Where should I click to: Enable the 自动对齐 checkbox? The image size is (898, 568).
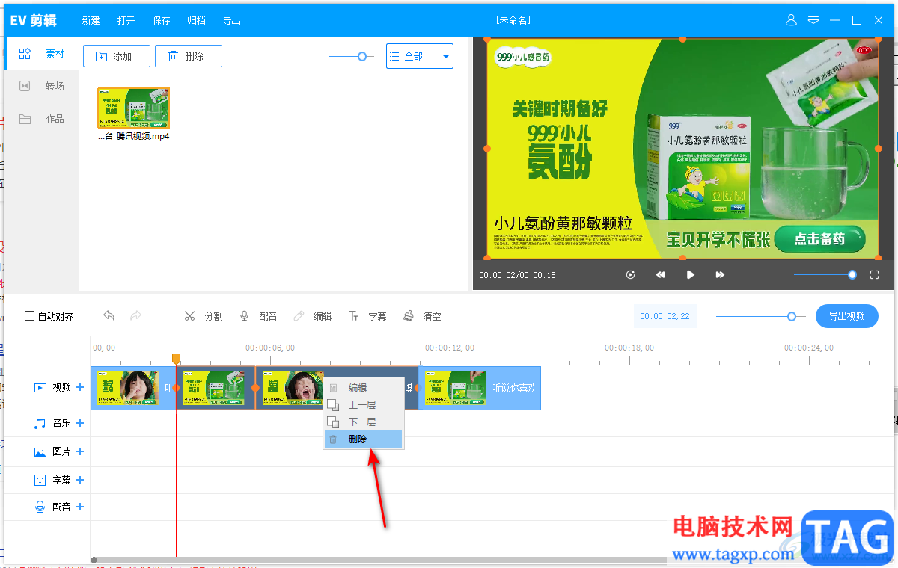30,316
